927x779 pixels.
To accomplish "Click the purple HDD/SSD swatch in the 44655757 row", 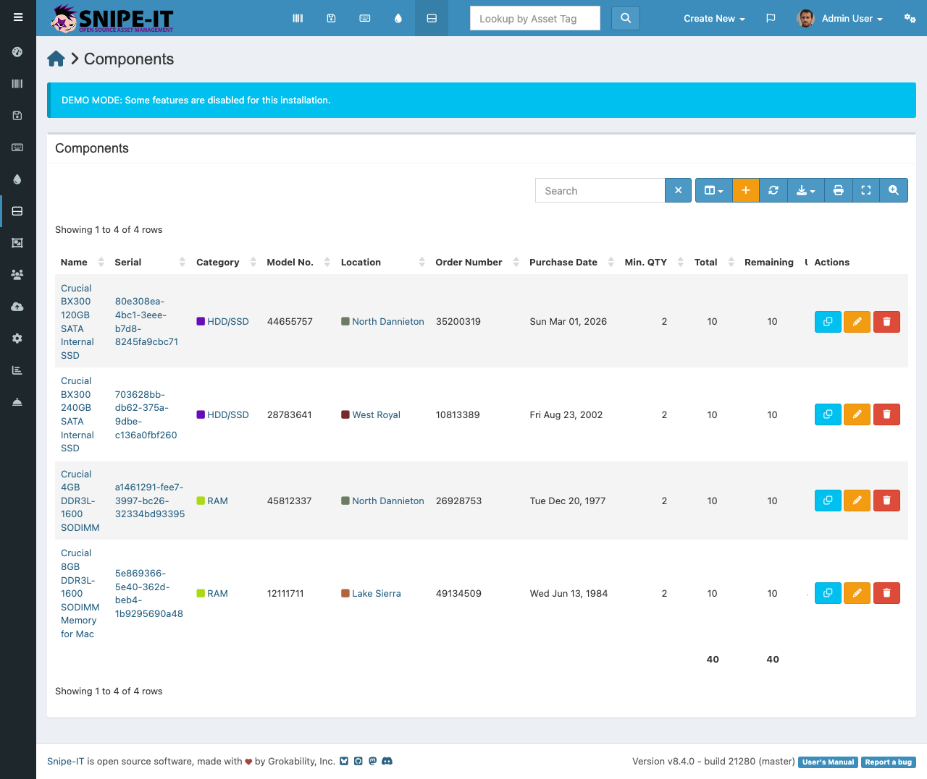I will 201,321.
